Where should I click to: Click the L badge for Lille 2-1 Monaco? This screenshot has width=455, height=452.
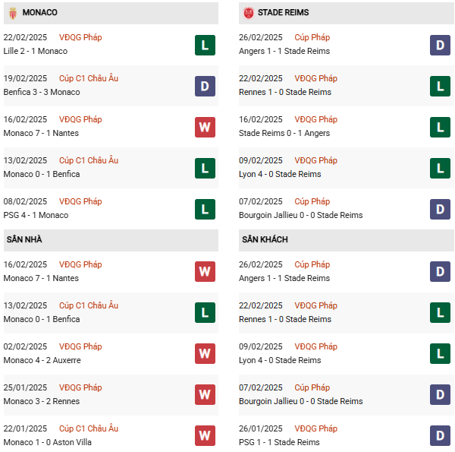point(205,46)
